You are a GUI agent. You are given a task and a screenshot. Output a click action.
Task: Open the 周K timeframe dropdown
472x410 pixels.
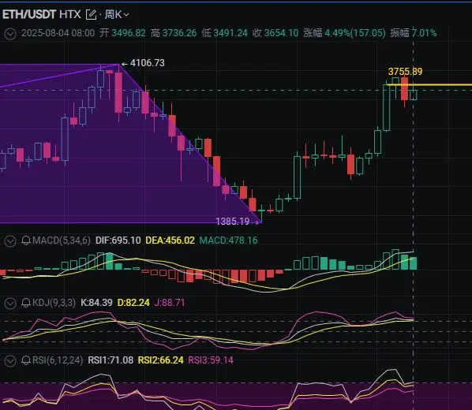tap(117, 14)
